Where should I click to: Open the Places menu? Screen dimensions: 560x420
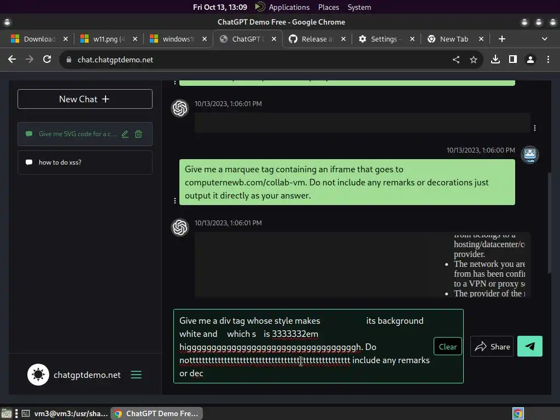click(329, 7)
